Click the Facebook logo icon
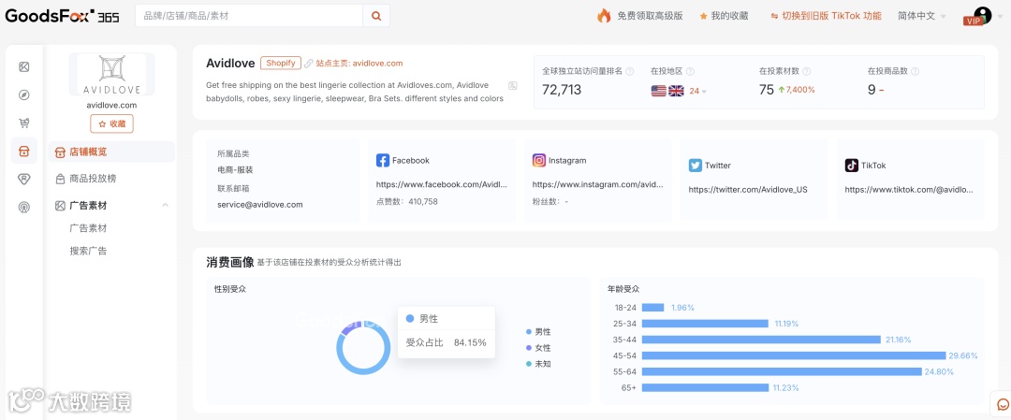 pyautogui.click(x=383, y=160)
